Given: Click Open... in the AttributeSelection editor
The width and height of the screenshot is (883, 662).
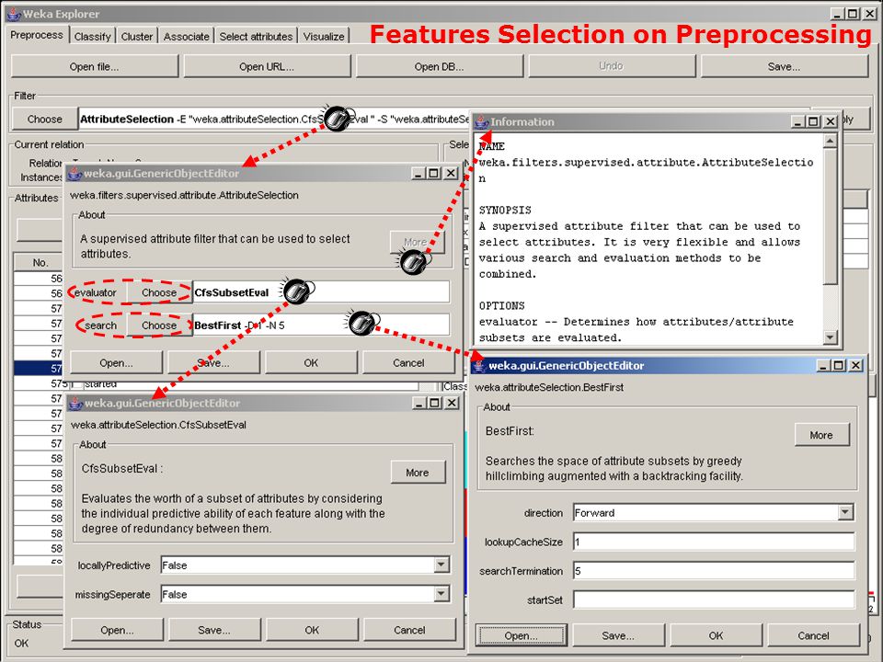Looking at the screenshot, I should 116,363.
